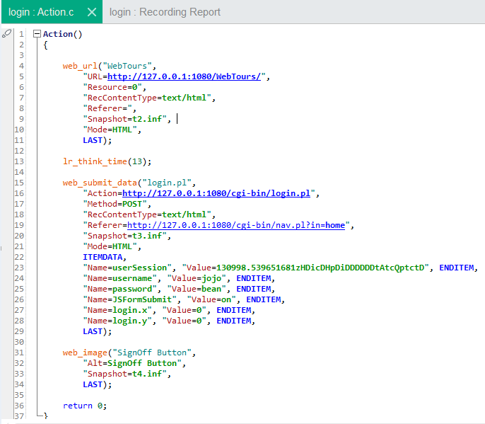Click "Name=JSFormSubmit" on line 26

pos(129,299)
